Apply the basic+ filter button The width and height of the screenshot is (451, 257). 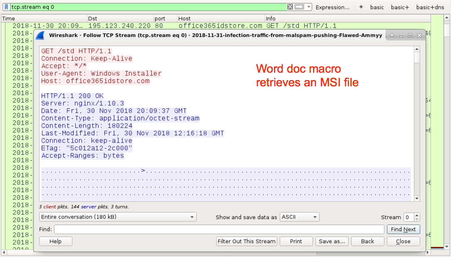click(400, 7)
